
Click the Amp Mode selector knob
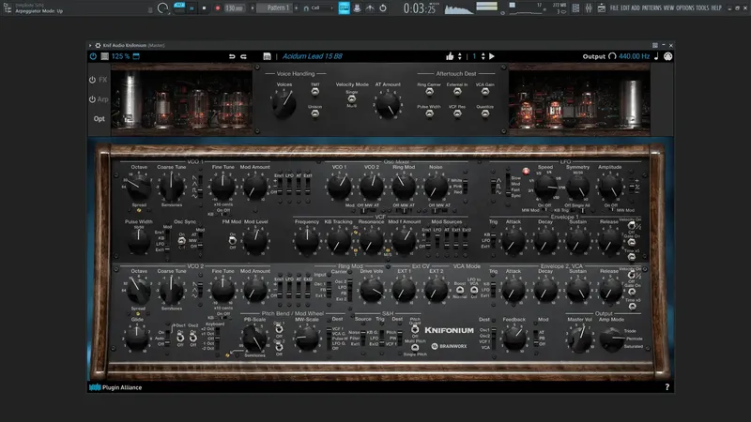[611, 339]
